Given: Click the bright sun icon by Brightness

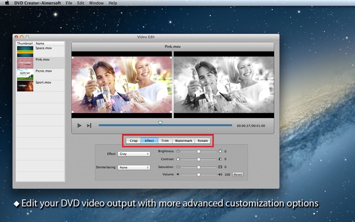Looking at the screenshot, I should [x=220, y=151].
